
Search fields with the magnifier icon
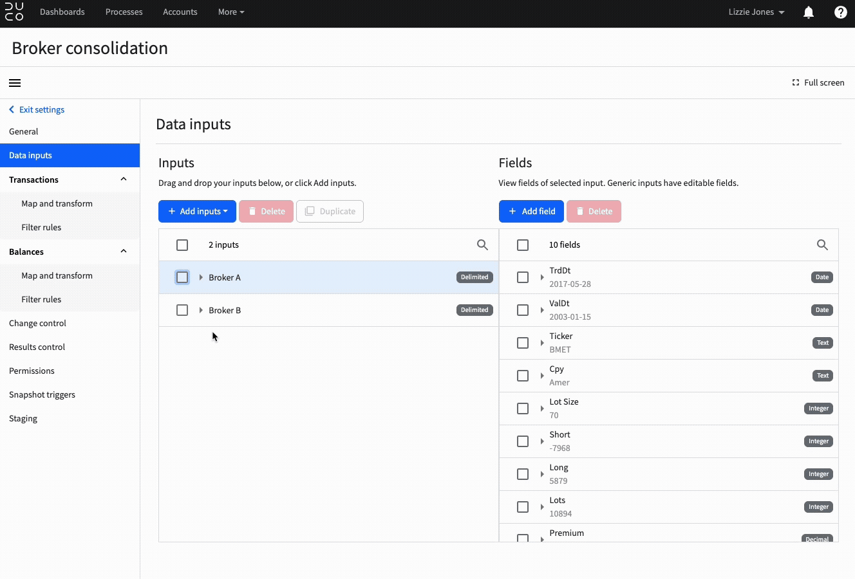(x=822, y=245)
